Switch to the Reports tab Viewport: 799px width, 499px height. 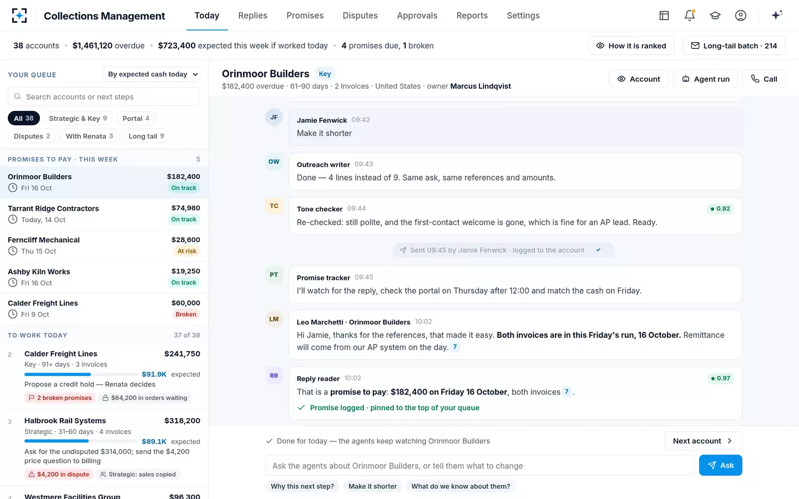[x=472, y=16]
